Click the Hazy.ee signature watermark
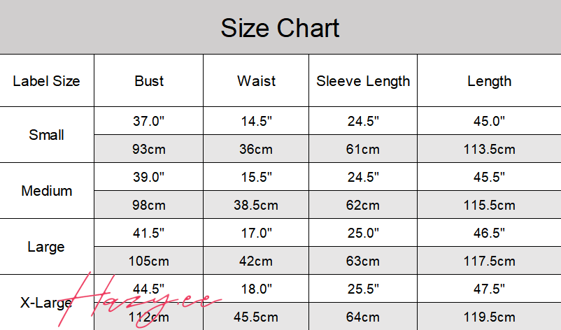The height and width of the screenshot is (330, 561). [x=139, y=301]
